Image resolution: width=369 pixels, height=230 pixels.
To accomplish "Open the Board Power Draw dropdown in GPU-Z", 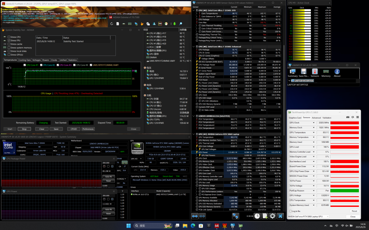I will pos(313,166).
